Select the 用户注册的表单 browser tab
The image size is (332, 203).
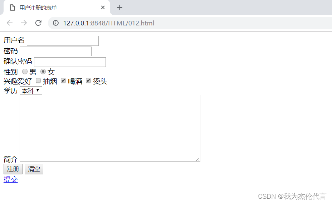coord(55,8)
